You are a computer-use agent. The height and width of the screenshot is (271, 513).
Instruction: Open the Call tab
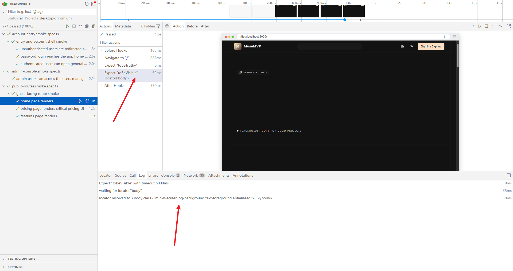coord(133,175)
